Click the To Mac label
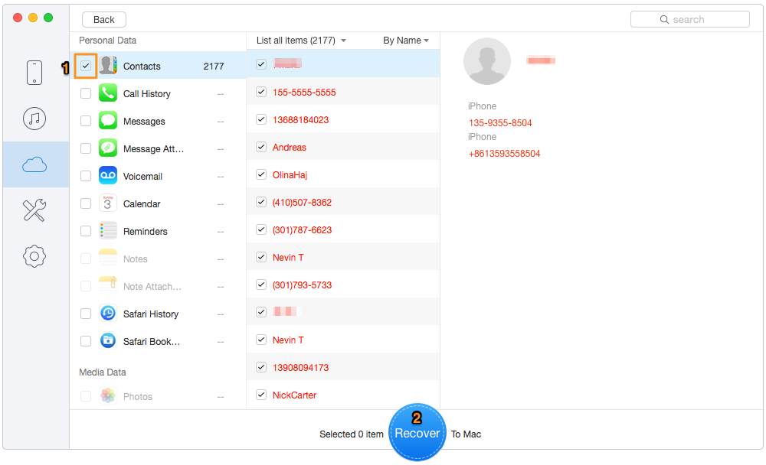The image size is (766, 465). pyautogui.click(x=466, y=434)
